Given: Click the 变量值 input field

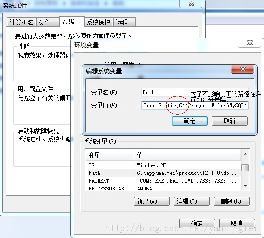Looking at the screenshot, I should point(195,105).
